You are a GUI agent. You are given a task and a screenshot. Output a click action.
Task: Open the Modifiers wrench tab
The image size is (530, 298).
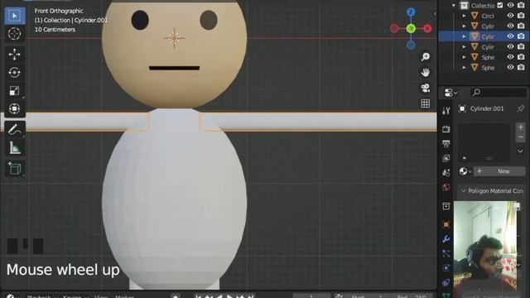(x=446, y=239)
